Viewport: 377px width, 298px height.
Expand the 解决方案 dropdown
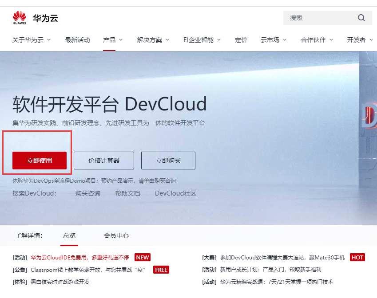[x=153, y=40]
